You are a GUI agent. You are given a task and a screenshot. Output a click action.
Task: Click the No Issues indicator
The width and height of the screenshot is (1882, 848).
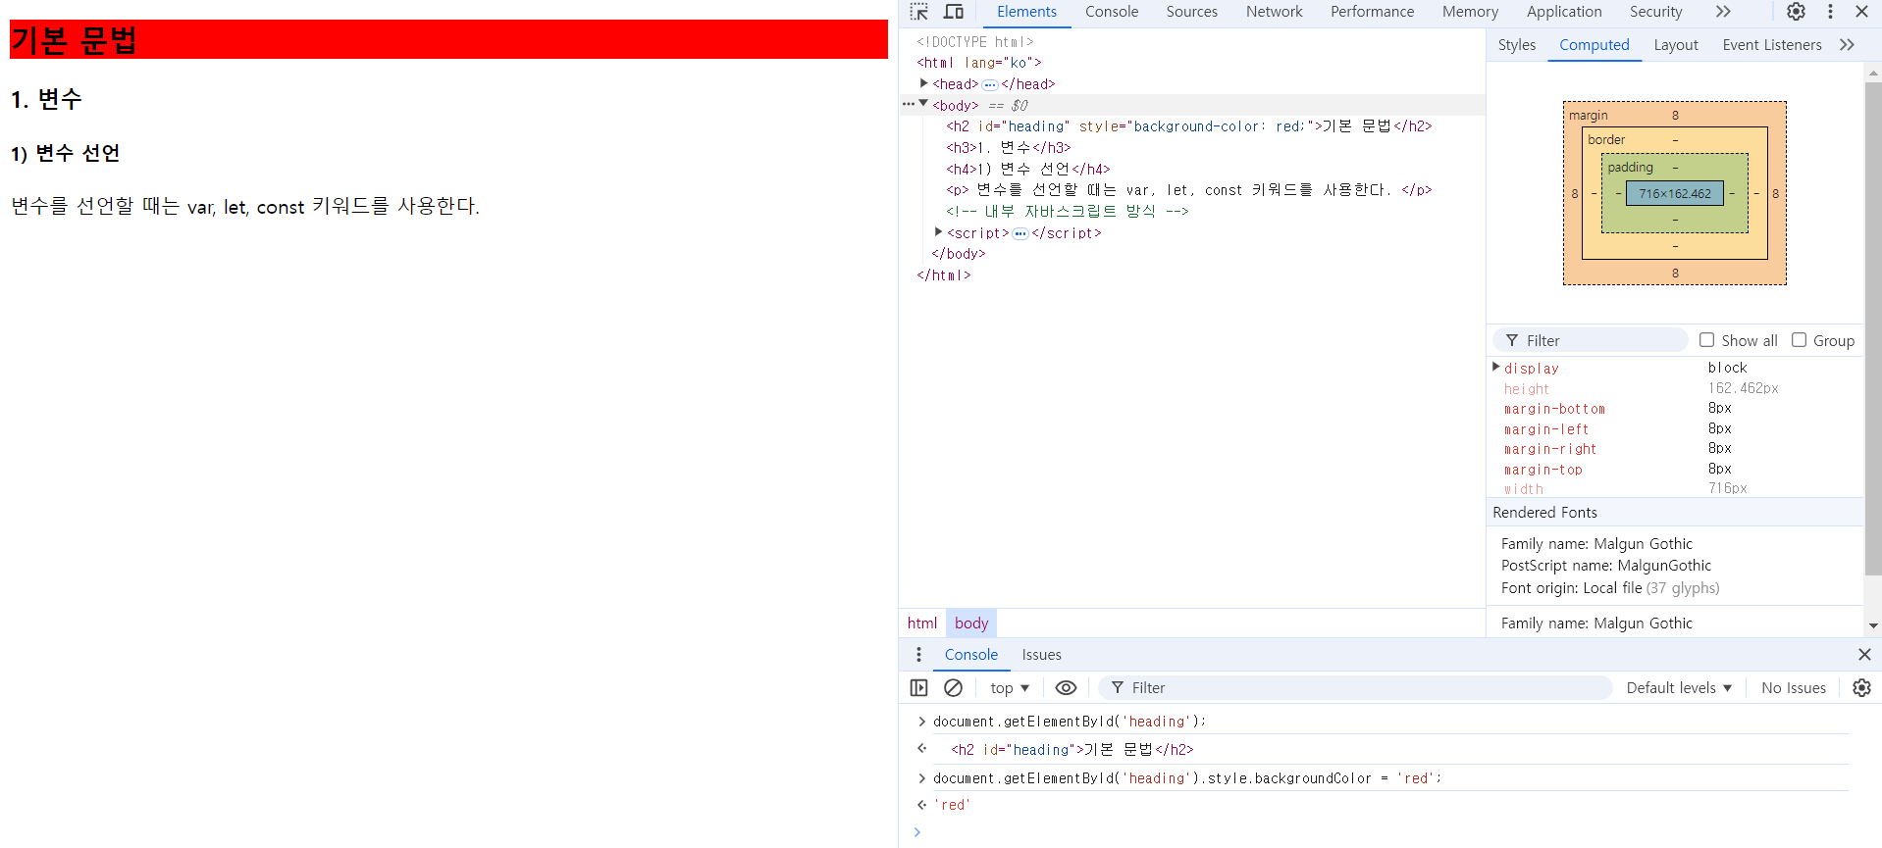1793,688
